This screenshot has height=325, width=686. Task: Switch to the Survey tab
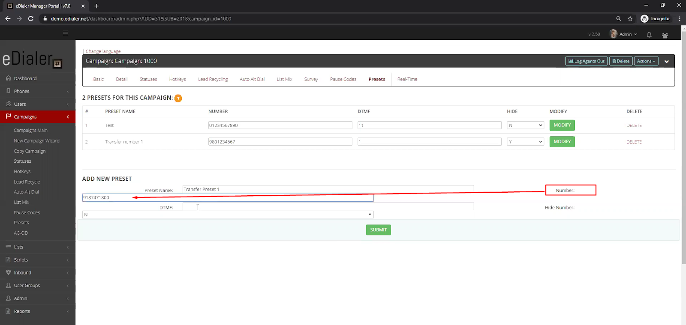(x=311, y=79)
